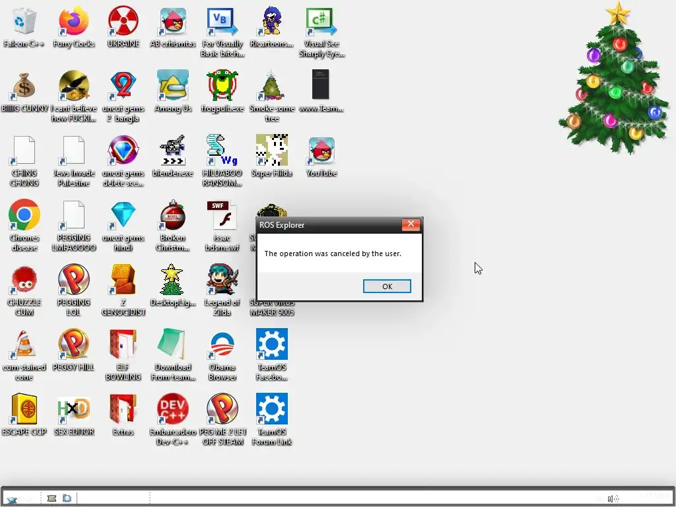
Task: Open the Start button in taskbar
Action: pos(19,499)
